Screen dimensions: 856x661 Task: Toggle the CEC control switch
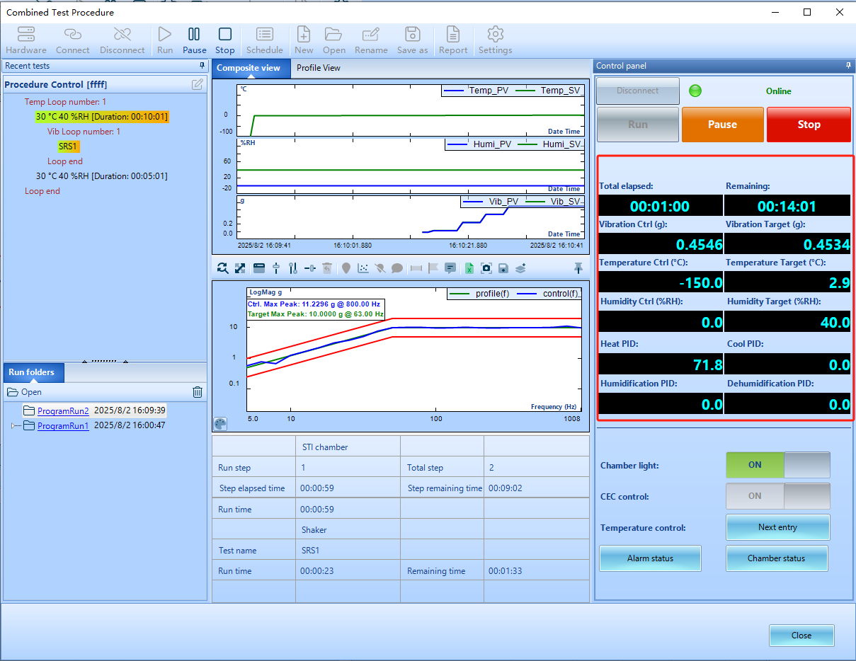pyautogui.click(x=778, y=496)
